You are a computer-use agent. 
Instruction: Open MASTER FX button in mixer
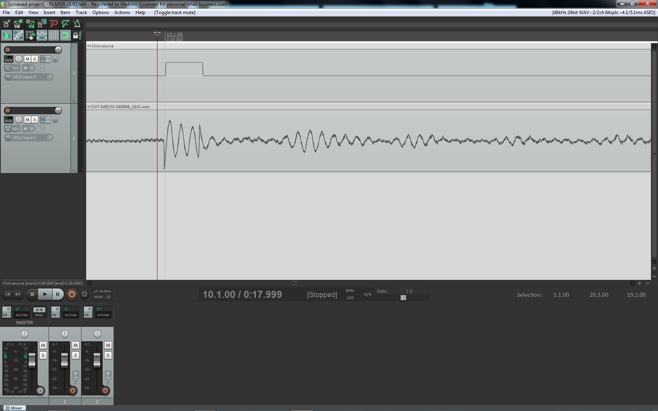point(6,312)
